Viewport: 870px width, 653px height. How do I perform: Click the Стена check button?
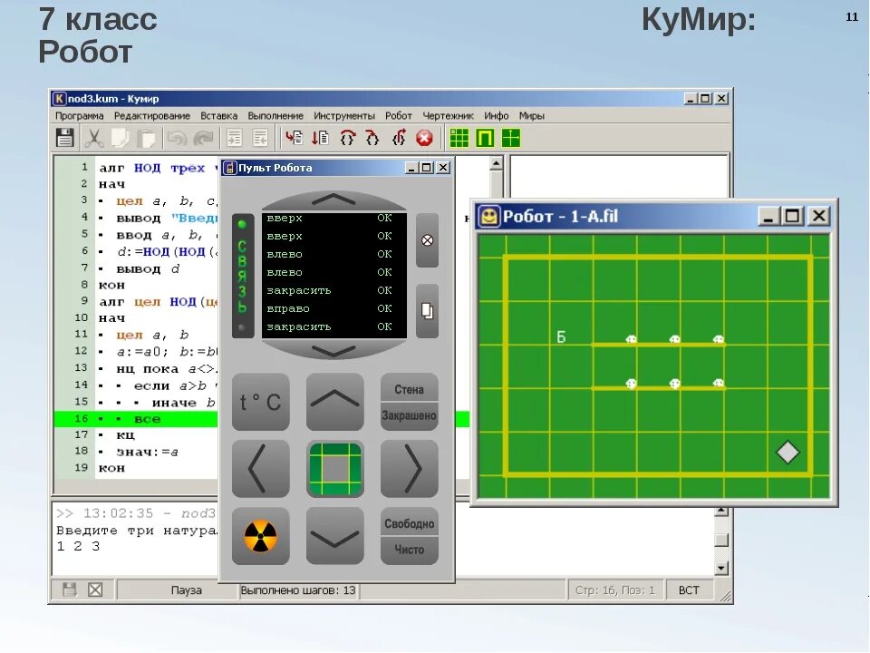(409, 389)
